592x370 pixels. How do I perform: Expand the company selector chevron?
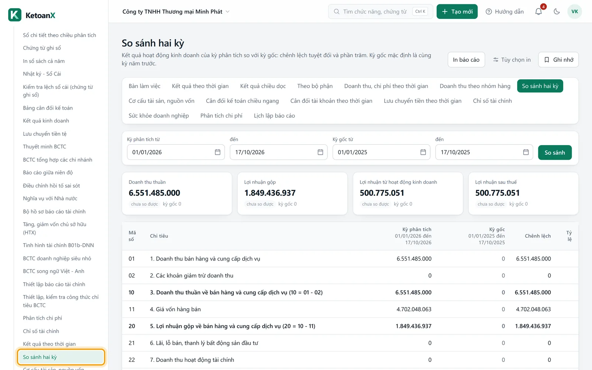click(x=228, y=11)
